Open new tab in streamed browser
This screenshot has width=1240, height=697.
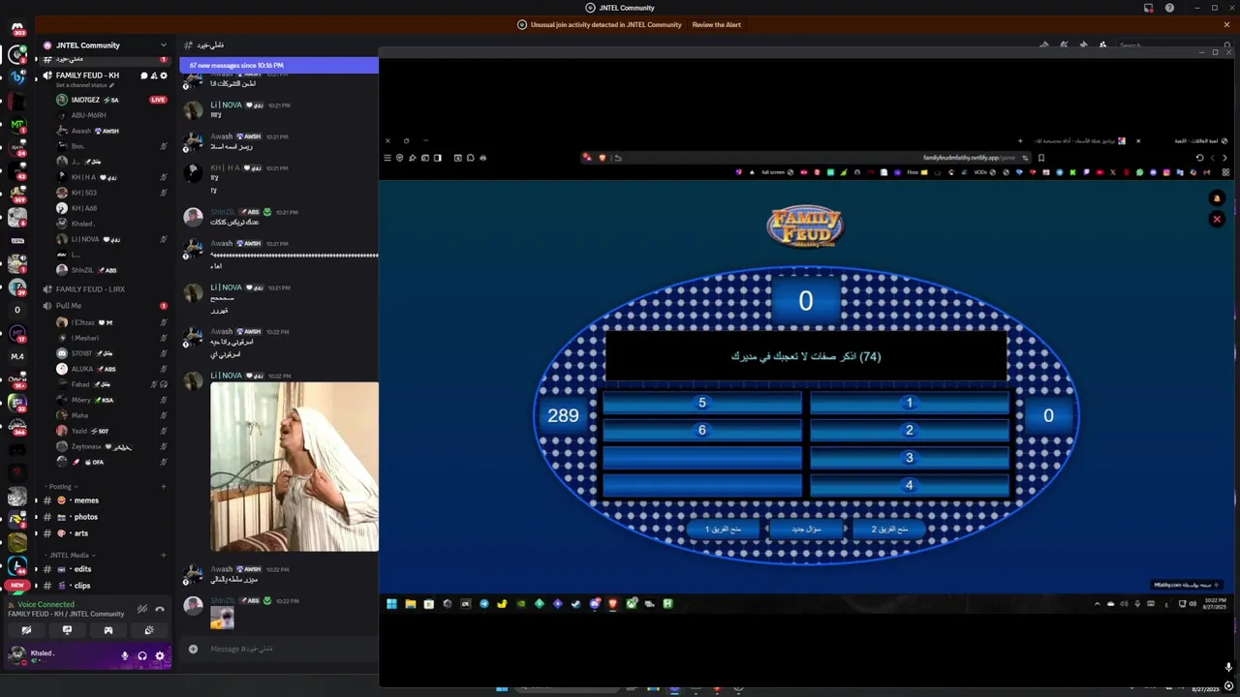(1019, 141)
